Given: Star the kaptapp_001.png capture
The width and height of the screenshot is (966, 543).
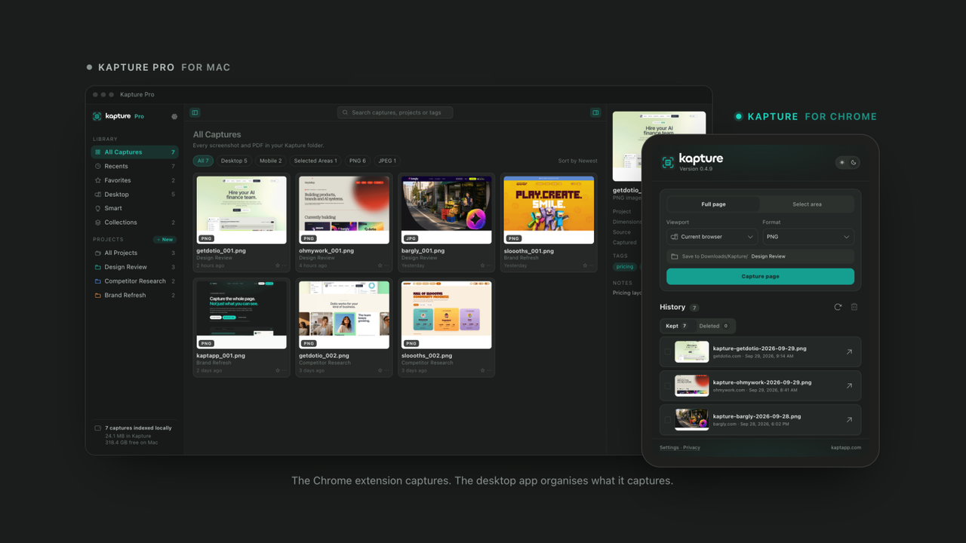Looking at the screenshot, I should (277, 370).
